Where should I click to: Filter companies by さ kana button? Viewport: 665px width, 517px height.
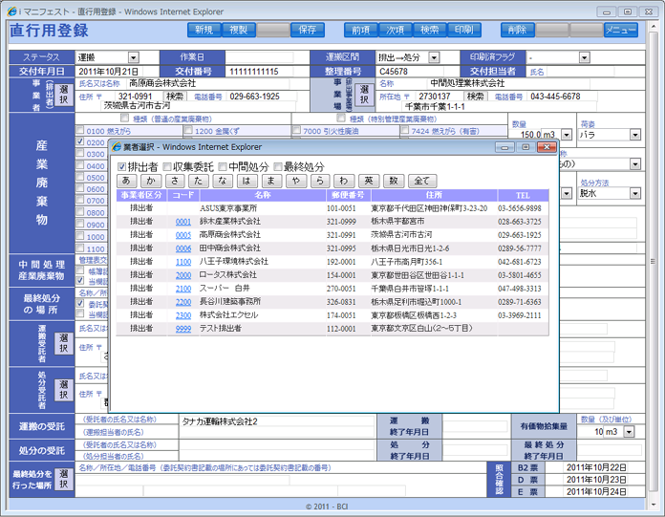pos(175,182)
